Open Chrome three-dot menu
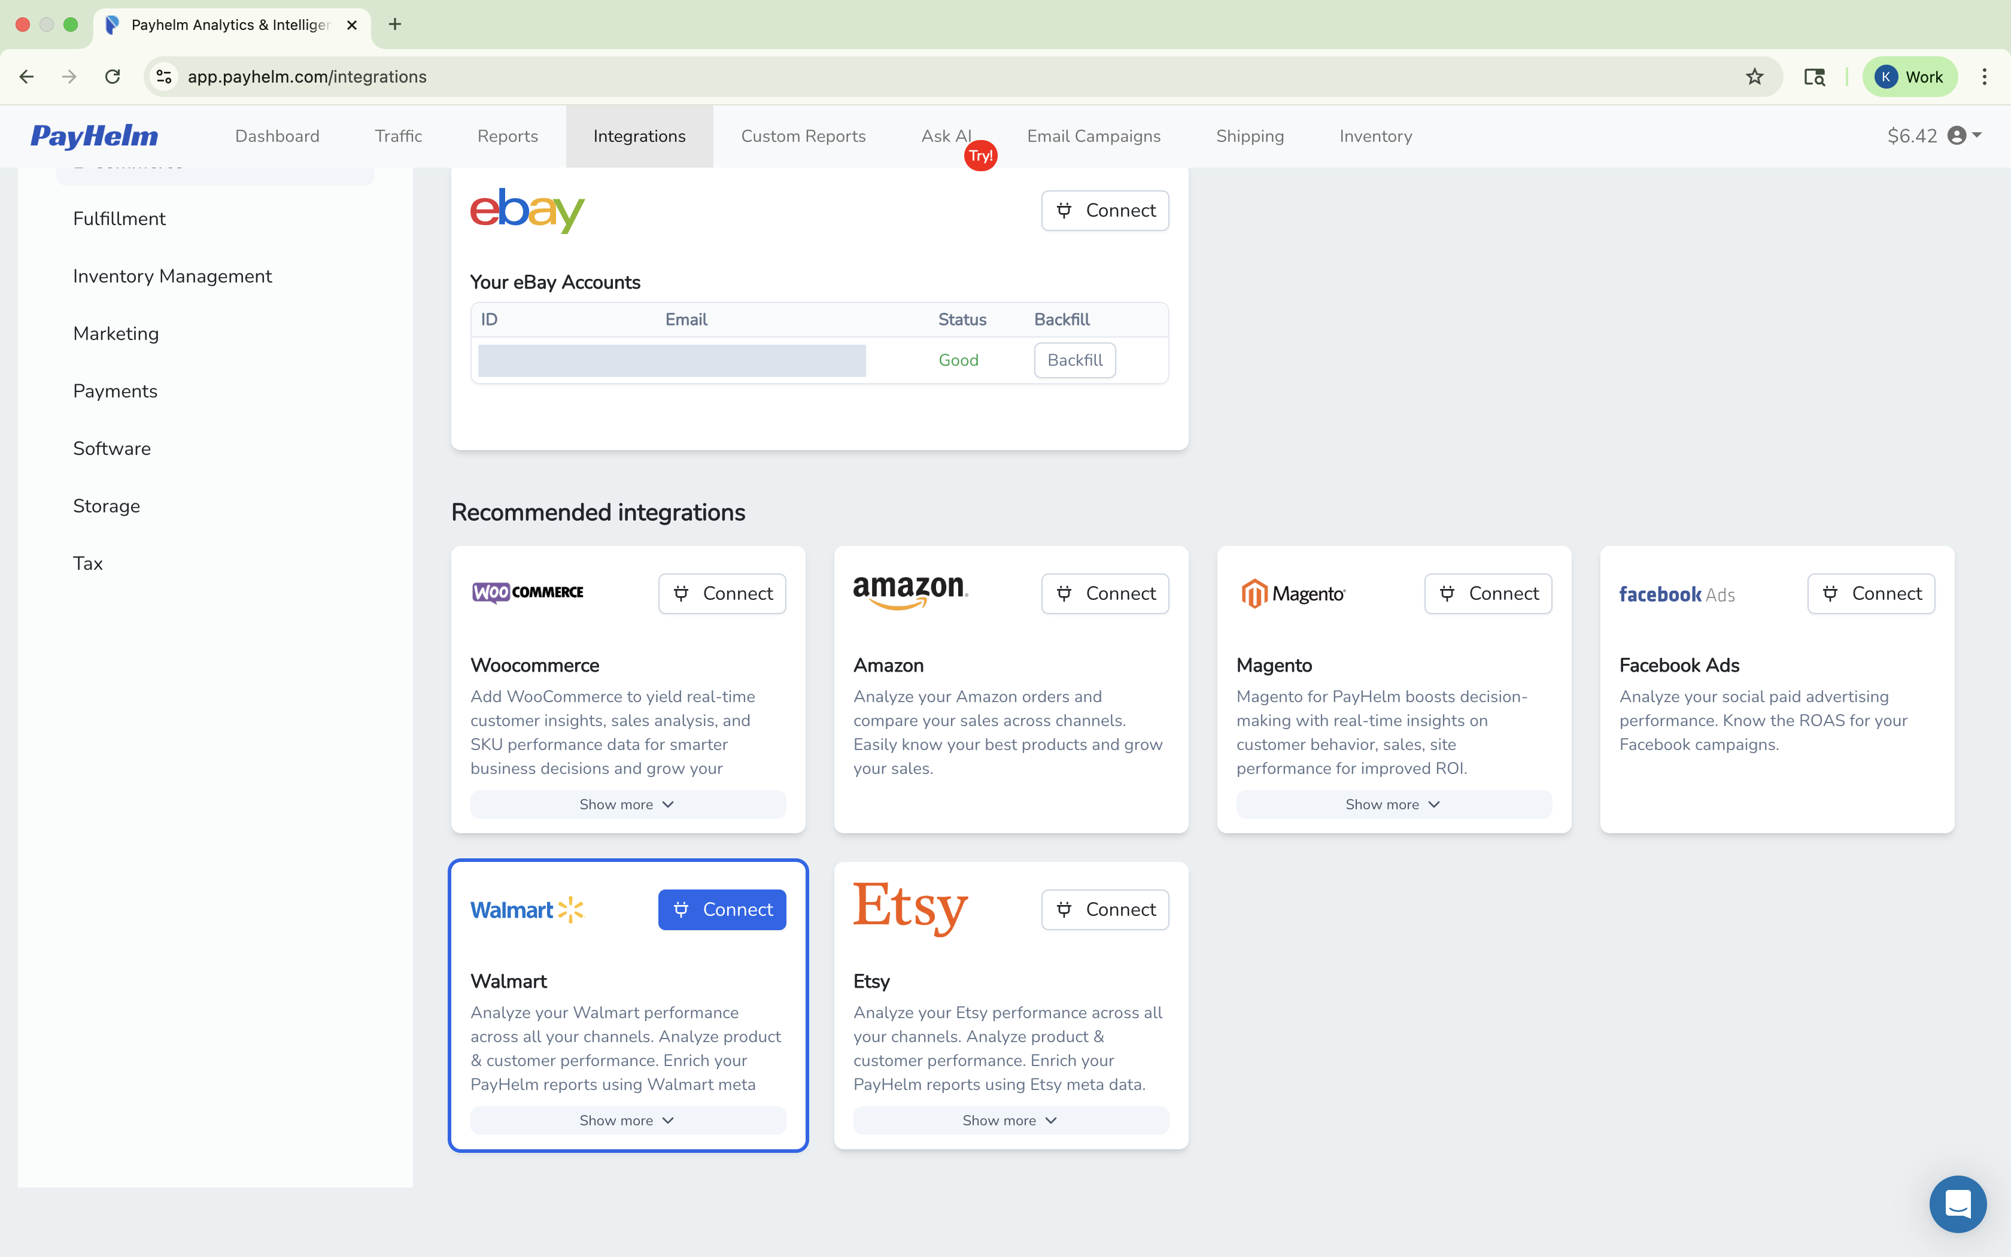This screenshot has height=1257, width=2011. [1985, 77]
